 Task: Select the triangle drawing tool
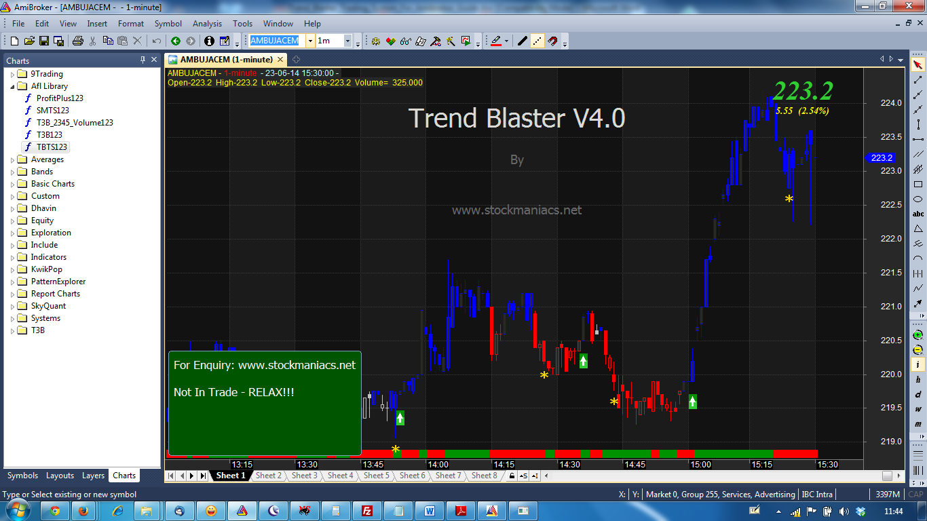pyautogui.click(x=918, y=229)
